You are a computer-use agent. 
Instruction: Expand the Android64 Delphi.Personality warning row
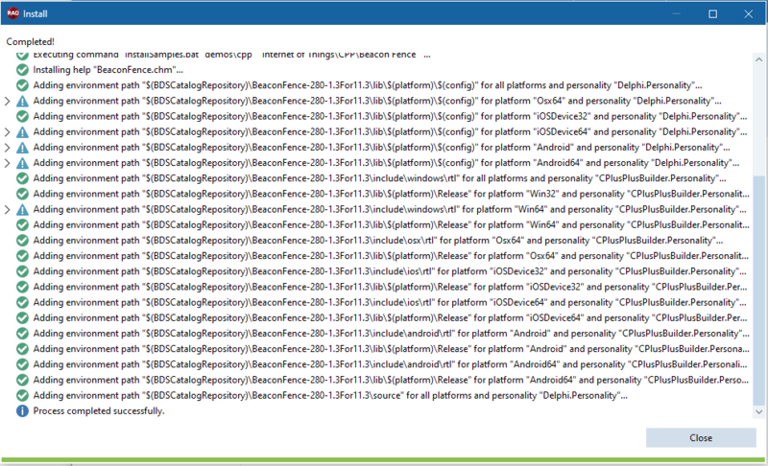pyautogui.click(x=7, y=163)
